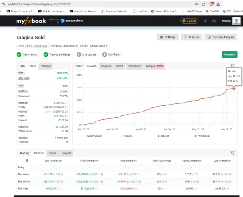Click the Gain label in Info panel
The width and height of the screenshot is (243, 197).
pos(21,73)
